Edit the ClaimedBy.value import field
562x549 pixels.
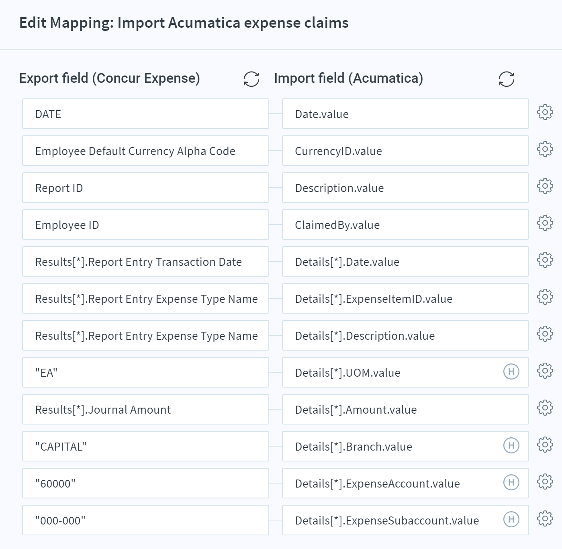point(405,224)
